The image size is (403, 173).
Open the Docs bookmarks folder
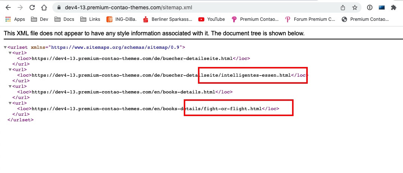(x=64, y=19)
